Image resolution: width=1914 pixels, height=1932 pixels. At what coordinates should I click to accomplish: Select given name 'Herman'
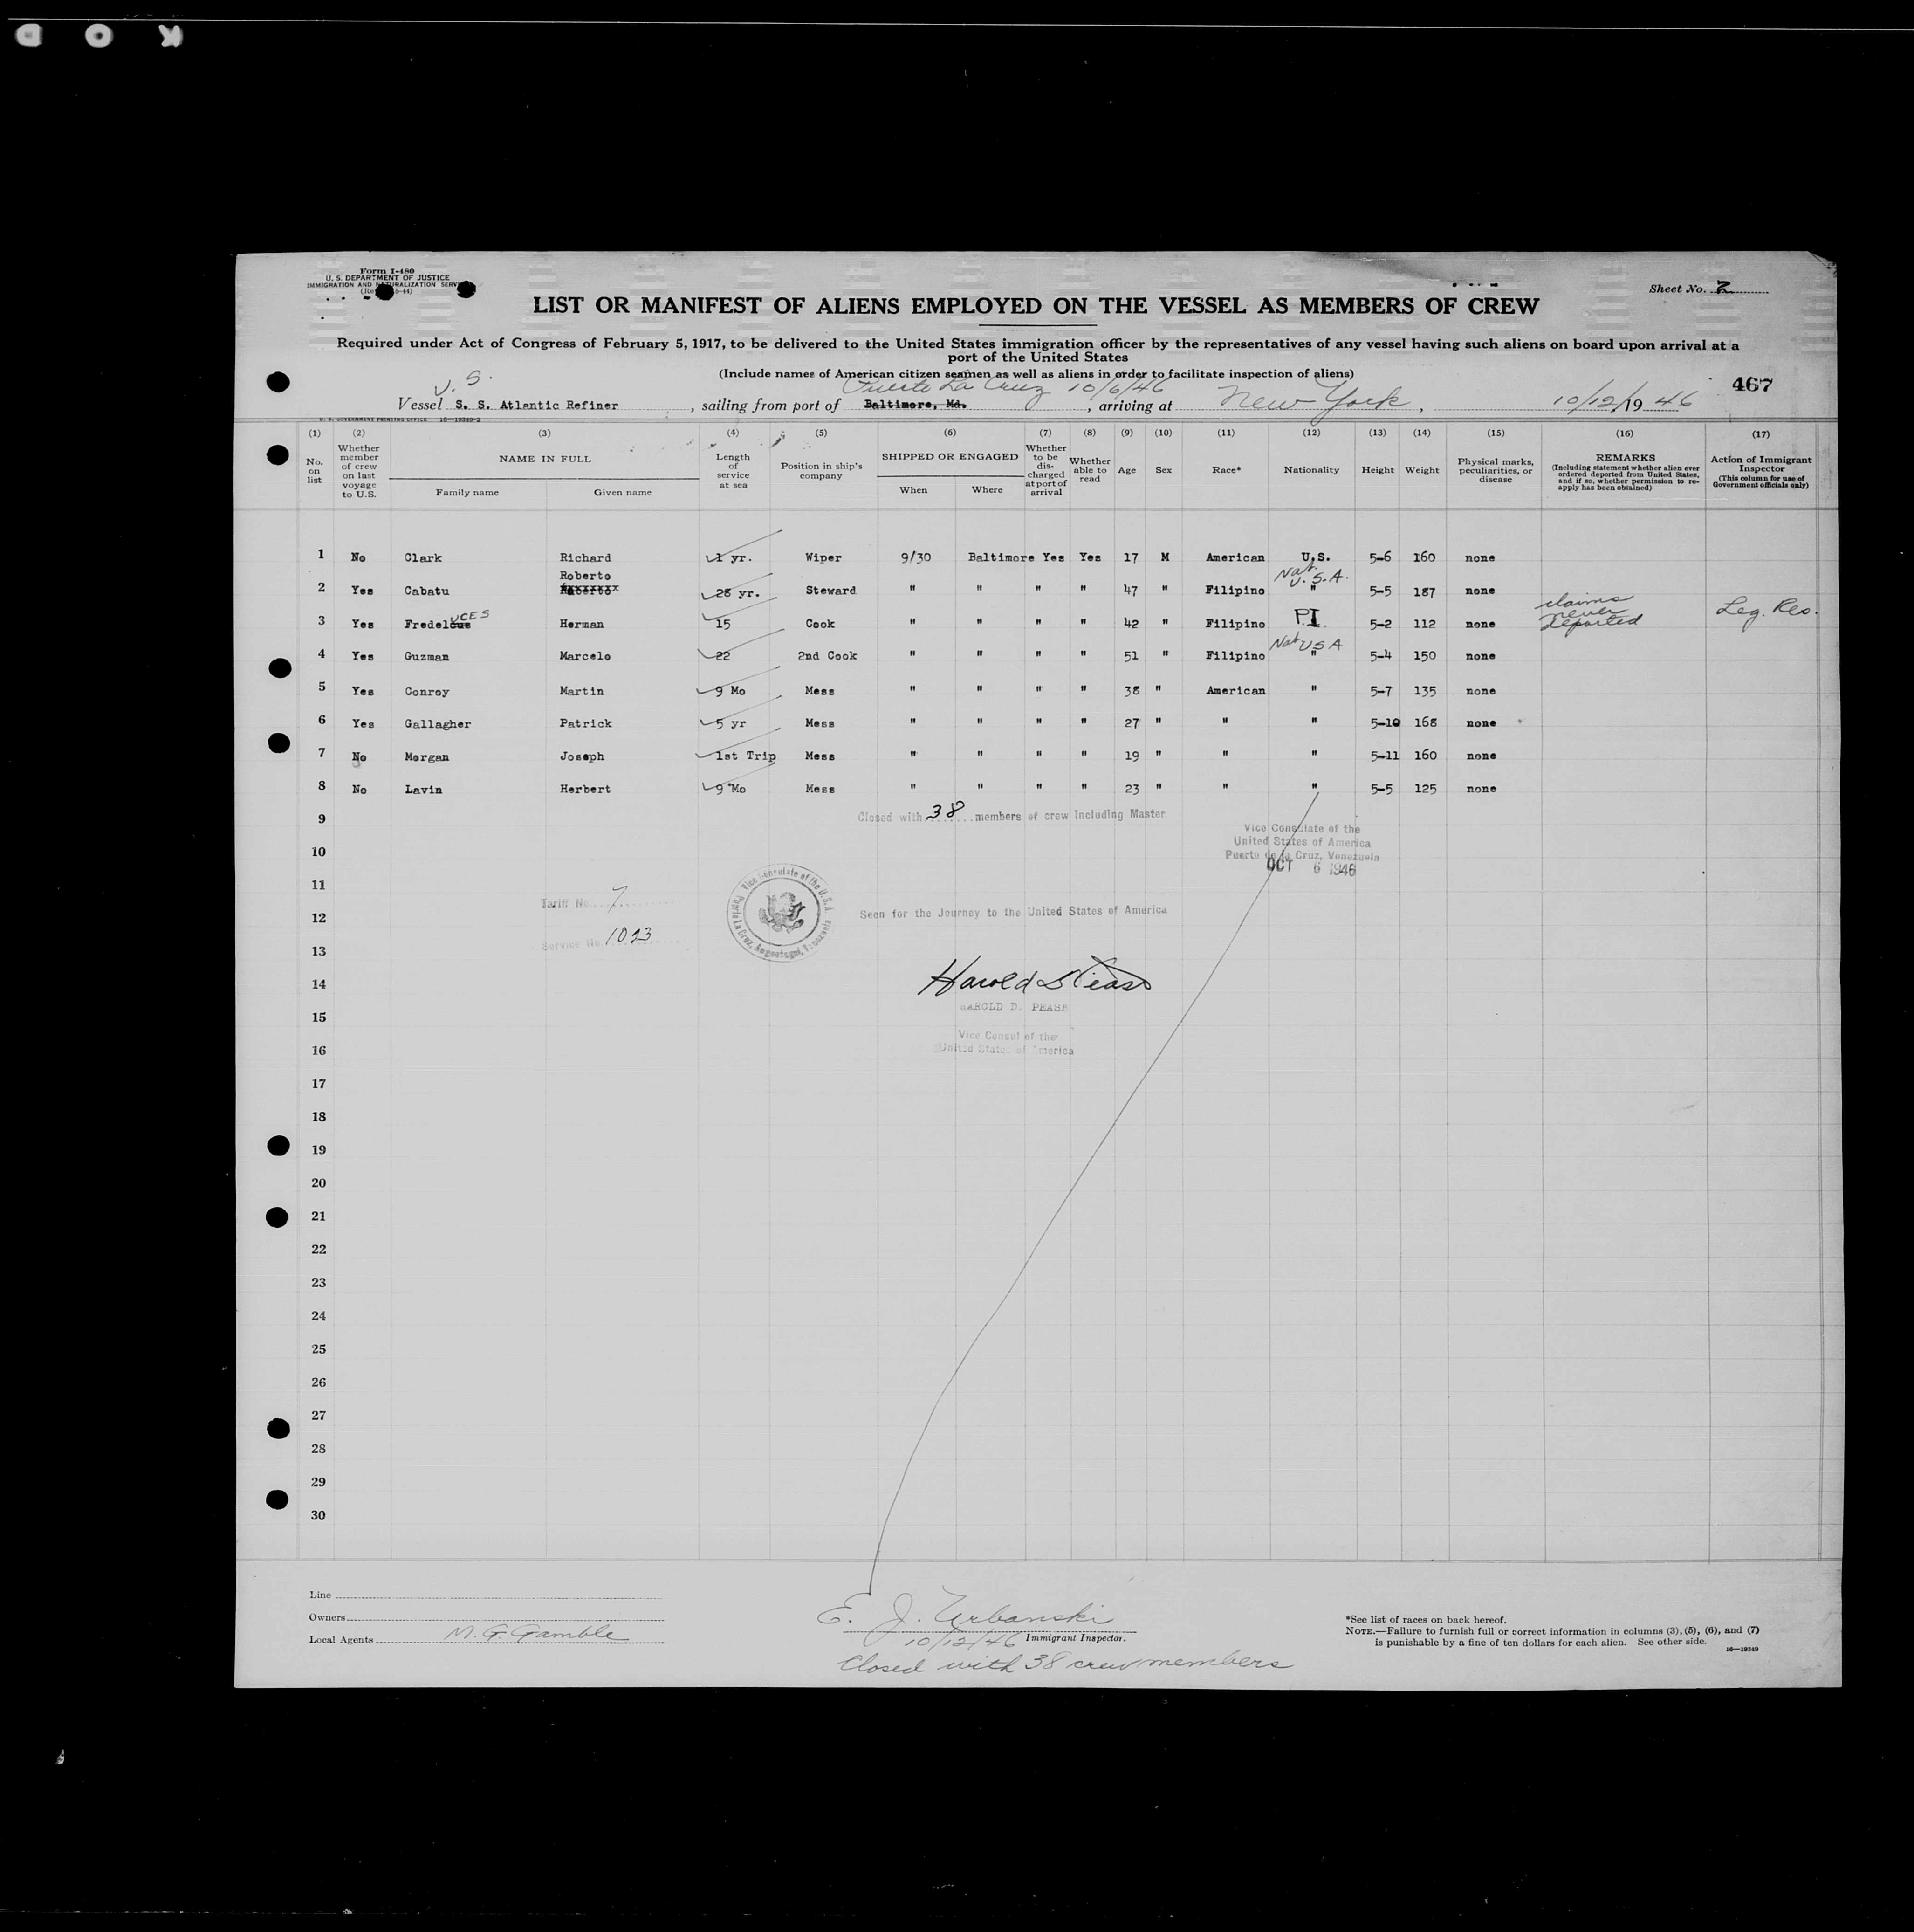pos(581,624)
